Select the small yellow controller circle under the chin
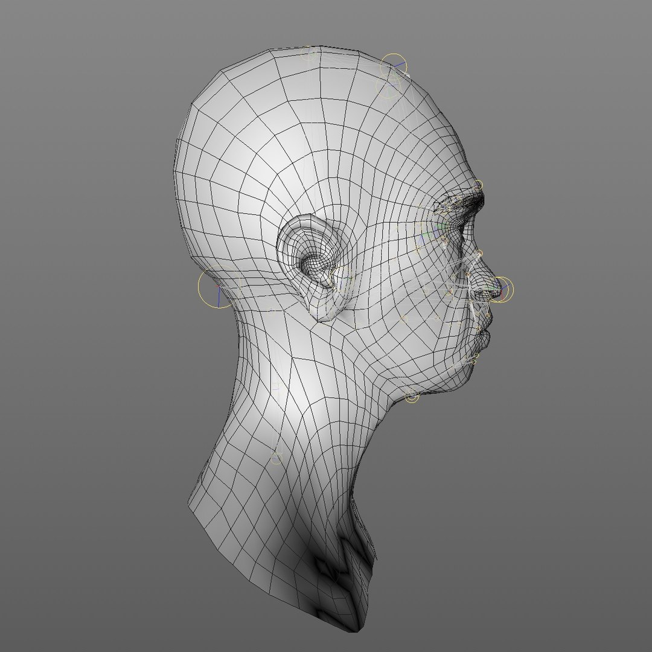The width and height of the screenshot is (652, 652). coord(412,396)
